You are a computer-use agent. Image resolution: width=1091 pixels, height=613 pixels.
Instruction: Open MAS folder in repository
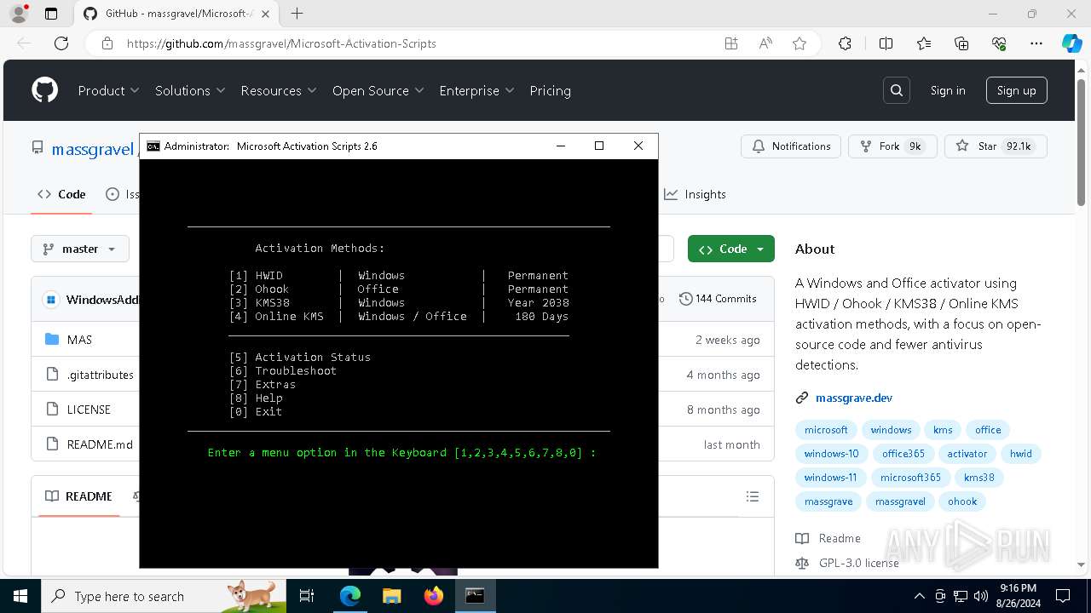(x=79, y=340)
